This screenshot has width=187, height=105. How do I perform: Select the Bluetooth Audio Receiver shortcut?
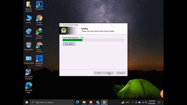point(39,61)
